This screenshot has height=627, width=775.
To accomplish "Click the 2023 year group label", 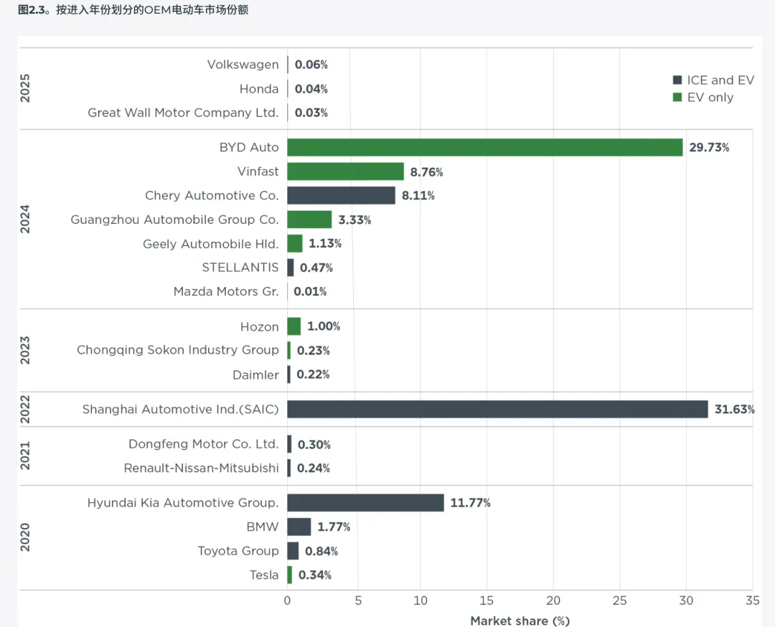I will pyautogui.click(x=24, y=350).
